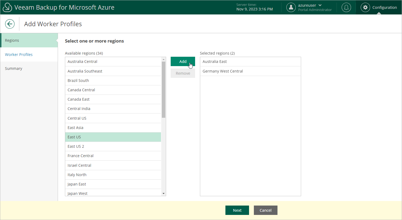Click the back arrow icon

[10, 24]
